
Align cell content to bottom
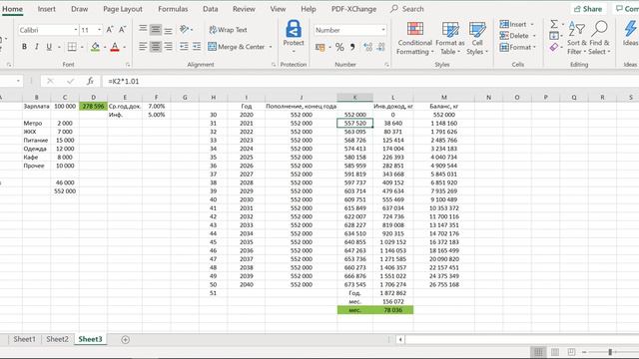click(169, 30)
